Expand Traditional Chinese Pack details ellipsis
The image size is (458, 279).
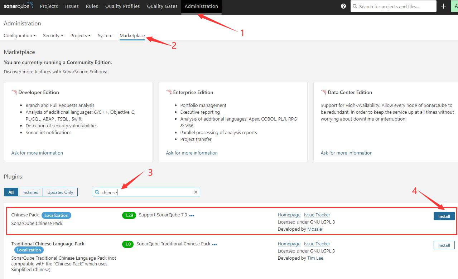[x=214, y=244]
